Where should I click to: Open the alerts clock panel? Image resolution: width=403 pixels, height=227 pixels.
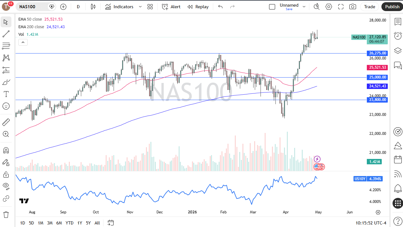tap(398, 36)
